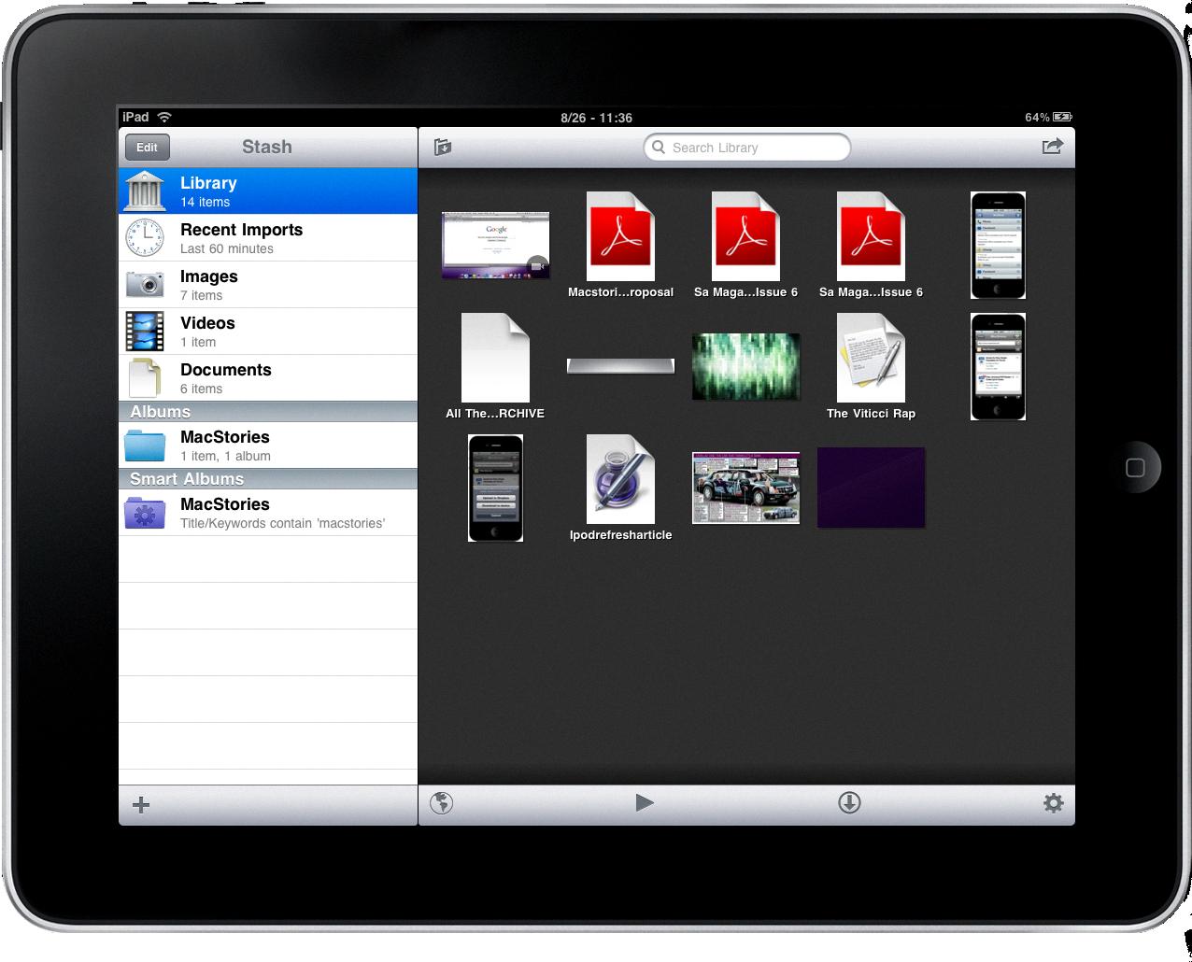Open downloads arrow icon in bottom bar
This screenshot has width=1192, height=962.
click(849, 803)
